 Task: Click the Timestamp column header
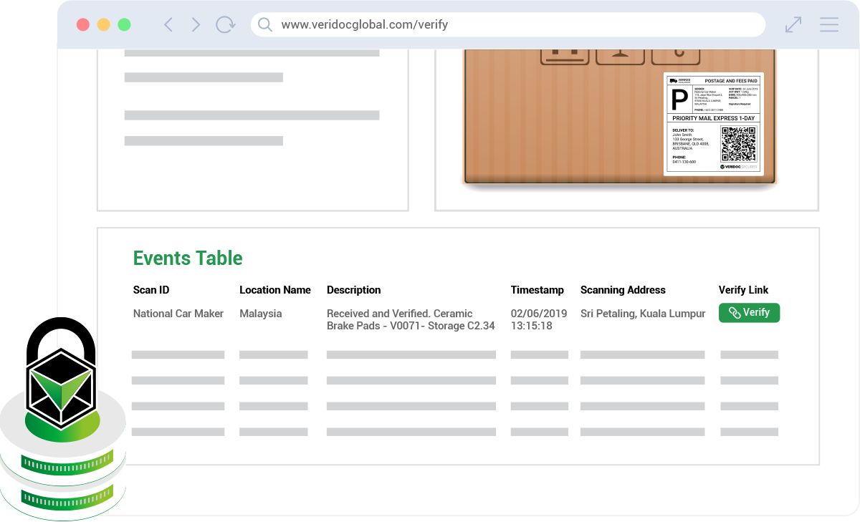tap(537, 290)
